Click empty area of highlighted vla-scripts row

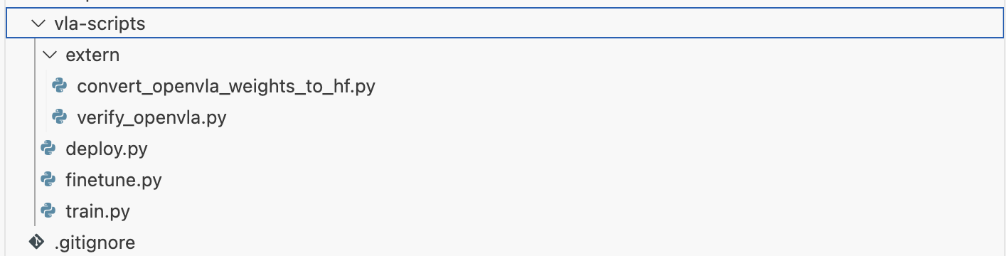pos(569,24)
